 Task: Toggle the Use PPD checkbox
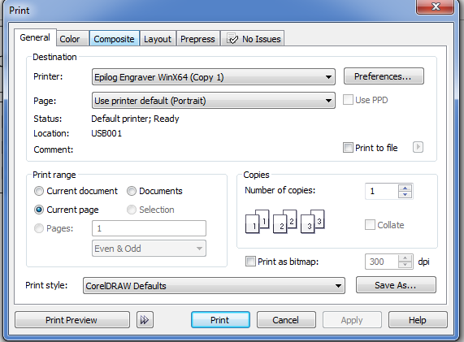(348, 100)
